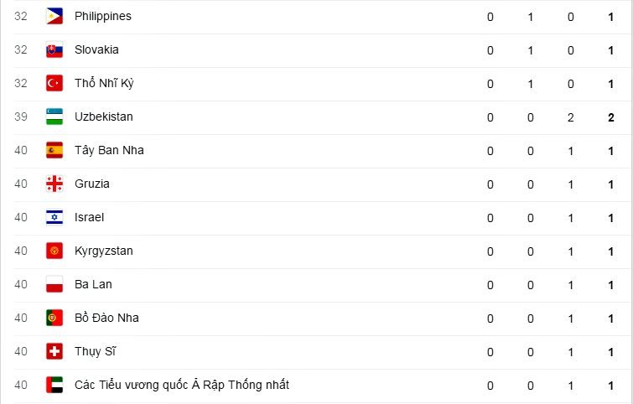This screenshot has height=404, width=633.
Task: Click the Switzerland flag beside Thụy Sĩ
Action: 54,351
